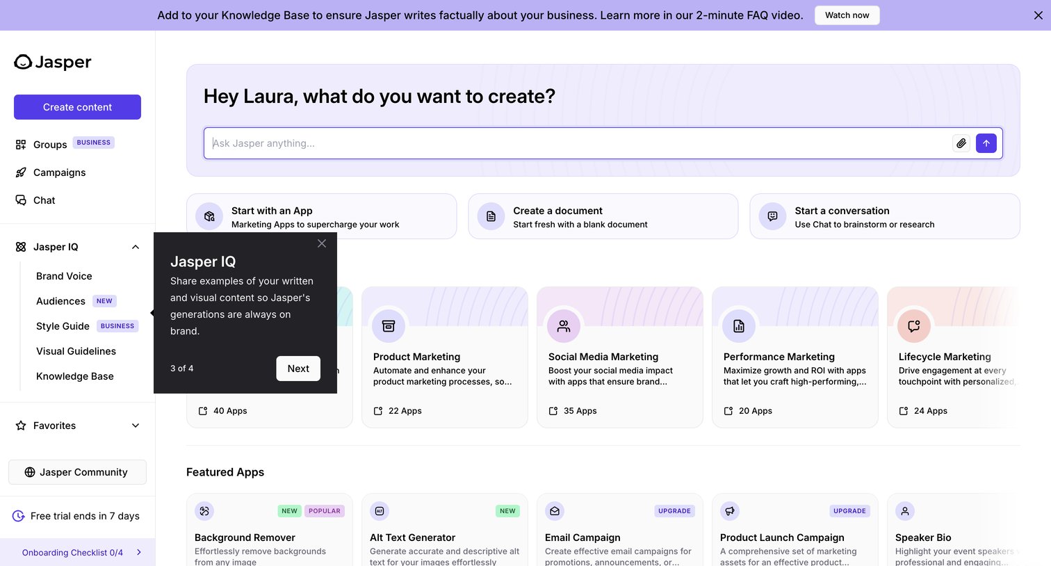Image resolution: width=1051 pixels, height=566 pixels.
Task: Open Style Guide in sidebar
Action: (63, 326)
